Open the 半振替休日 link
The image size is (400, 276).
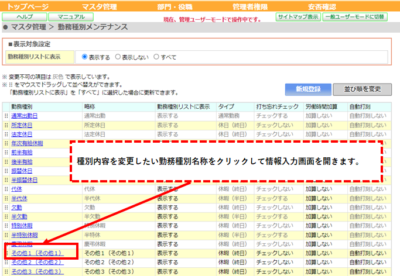24,180
